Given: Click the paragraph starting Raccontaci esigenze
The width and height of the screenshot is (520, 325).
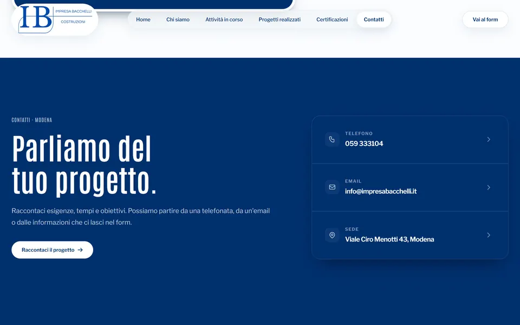Looking at the screenshot, I should [141, 217].
